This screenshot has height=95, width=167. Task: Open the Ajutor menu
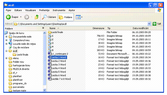tap(72, 10)
